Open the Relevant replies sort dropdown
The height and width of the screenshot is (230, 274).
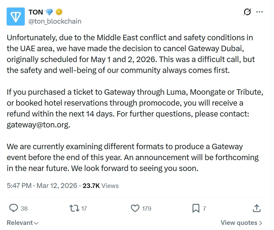[22, 223]
